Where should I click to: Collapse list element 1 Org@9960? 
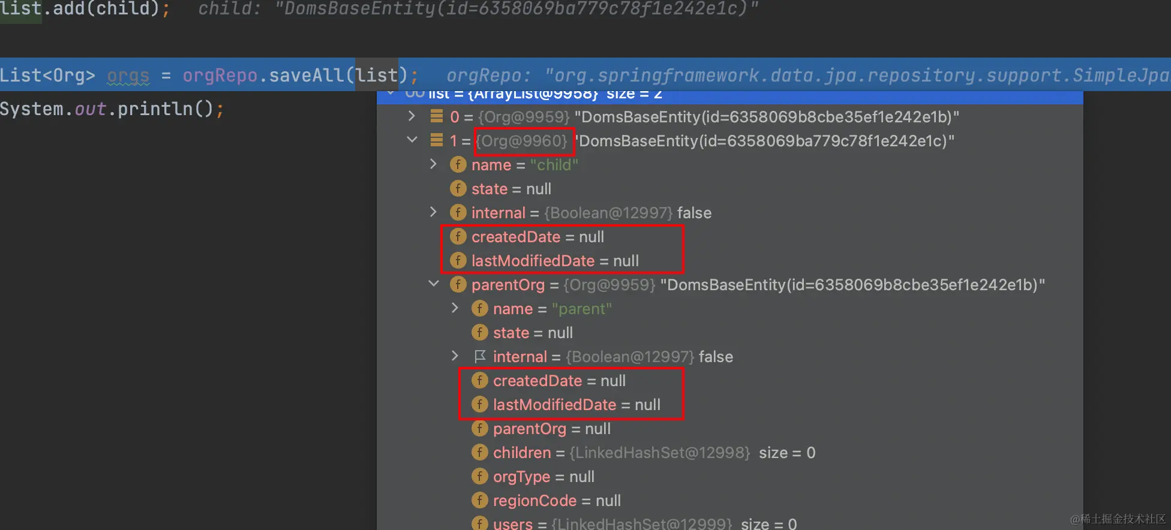click(x=412, y=140)
